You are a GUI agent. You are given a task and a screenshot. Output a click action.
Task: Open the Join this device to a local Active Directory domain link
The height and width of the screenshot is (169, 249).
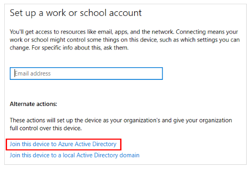click(75, 155)
